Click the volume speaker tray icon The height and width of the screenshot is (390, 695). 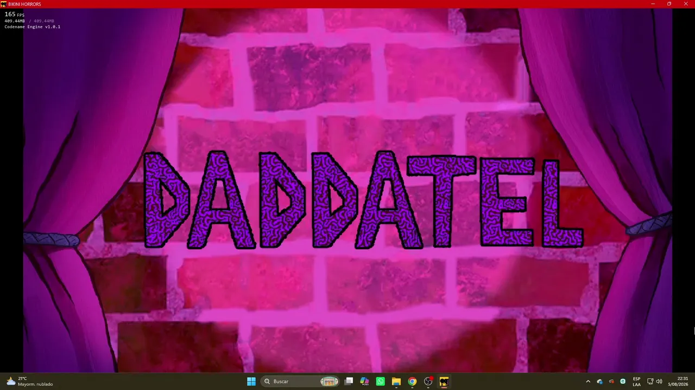(x=659, y=381)
